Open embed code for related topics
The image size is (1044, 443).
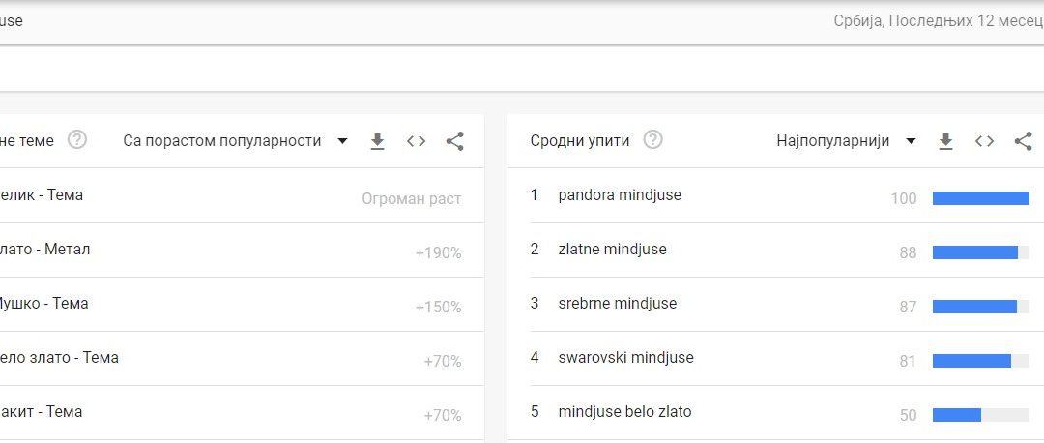pyautogui.click(x=416, y=141)
